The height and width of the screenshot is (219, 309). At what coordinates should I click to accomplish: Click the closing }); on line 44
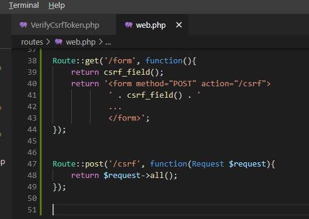(59, 130)
